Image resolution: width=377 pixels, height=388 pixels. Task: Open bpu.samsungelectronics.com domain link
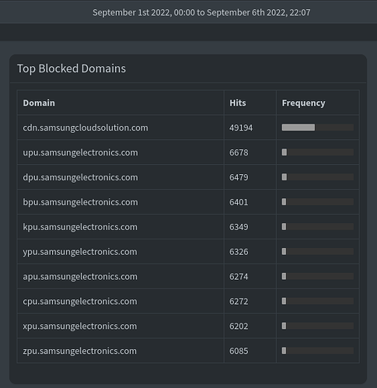80,202
